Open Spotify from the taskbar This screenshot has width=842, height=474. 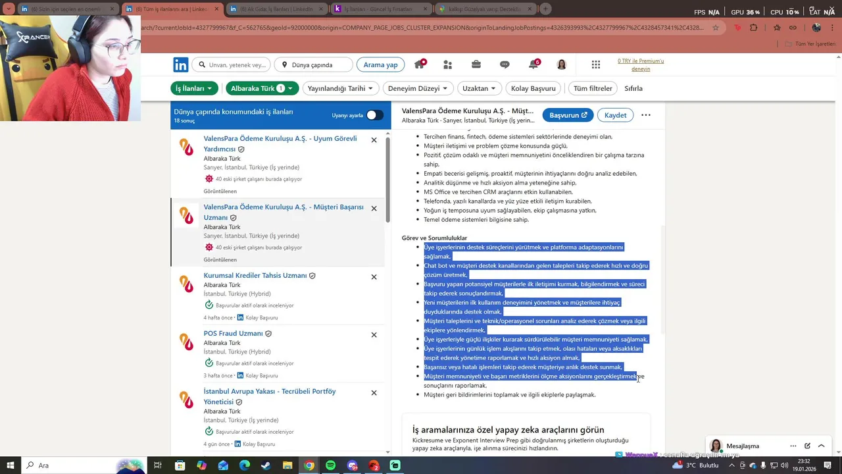pos(331,465)
